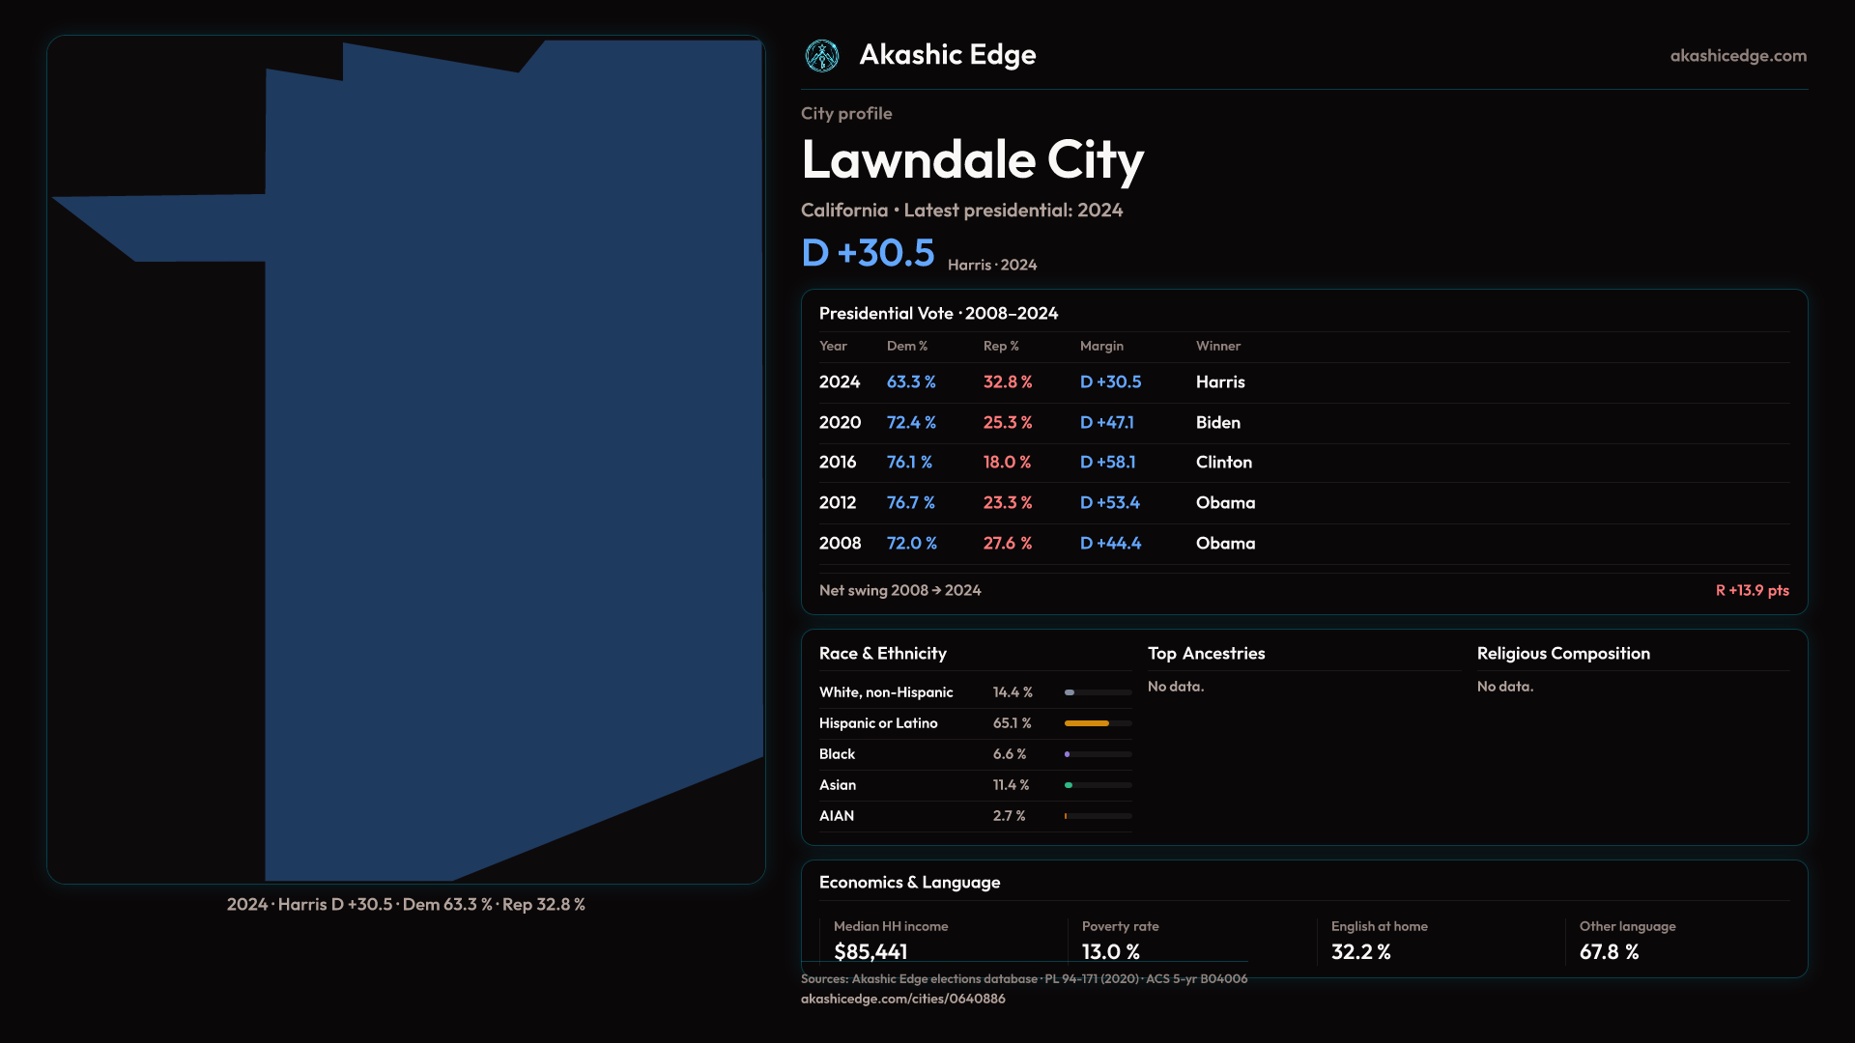Open the akashicedge.com link in header
The image size is (1855, 1043).
(1737, 56)
